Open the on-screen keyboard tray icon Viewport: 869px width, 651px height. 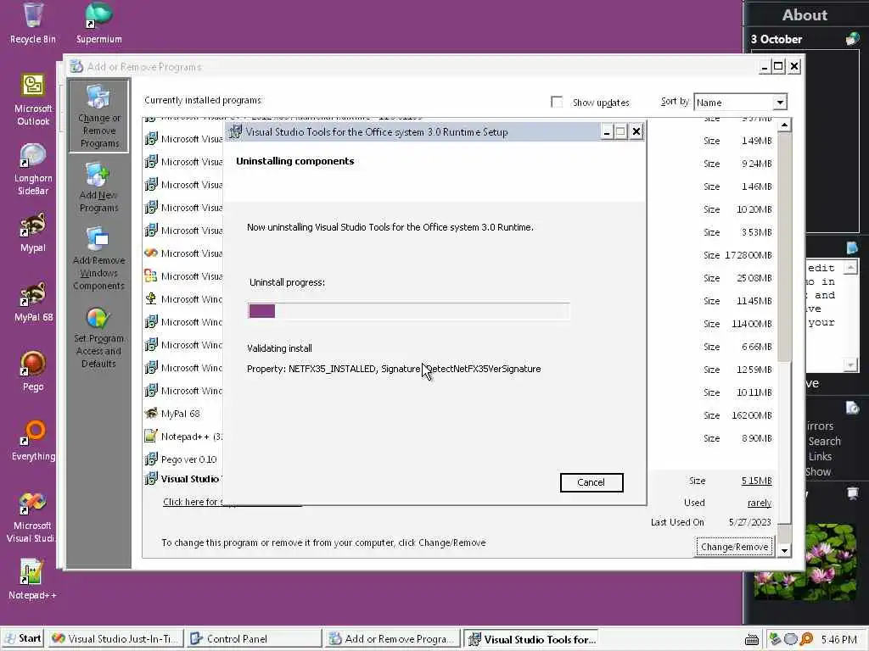(752, 639)
